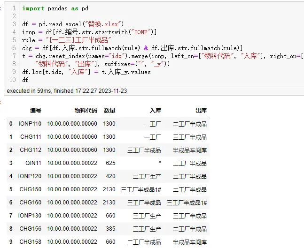Select the 入库 column header
Screen dimensions: 304x248
tap(156, 110)
